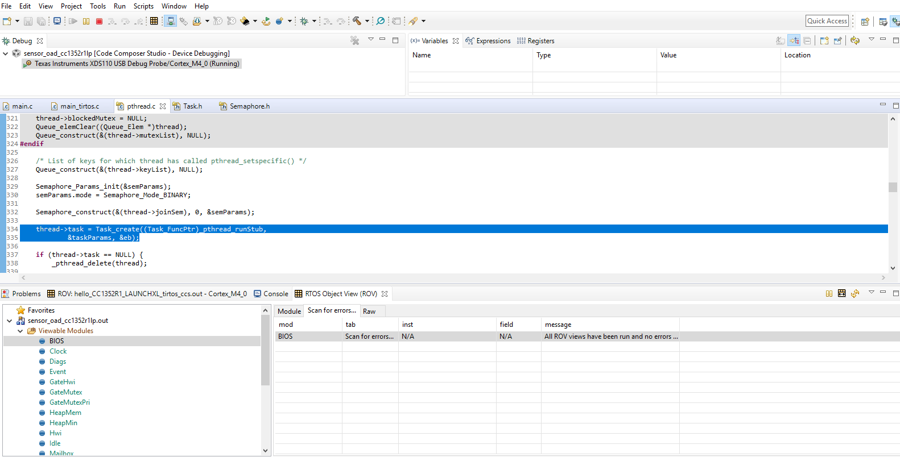
Task: Pause ROV updates with the yellow pause icon
Action: (x=829, y=293)
